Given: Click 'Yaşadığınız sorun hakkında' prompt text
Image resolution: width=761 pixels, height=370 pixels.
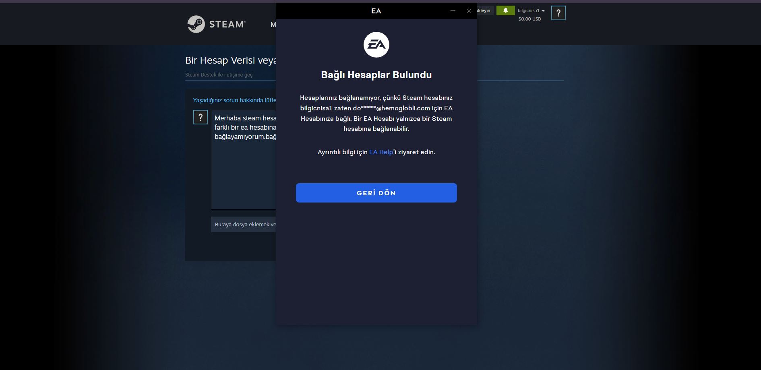Looking at the screenshot, I should pos(234,100).
